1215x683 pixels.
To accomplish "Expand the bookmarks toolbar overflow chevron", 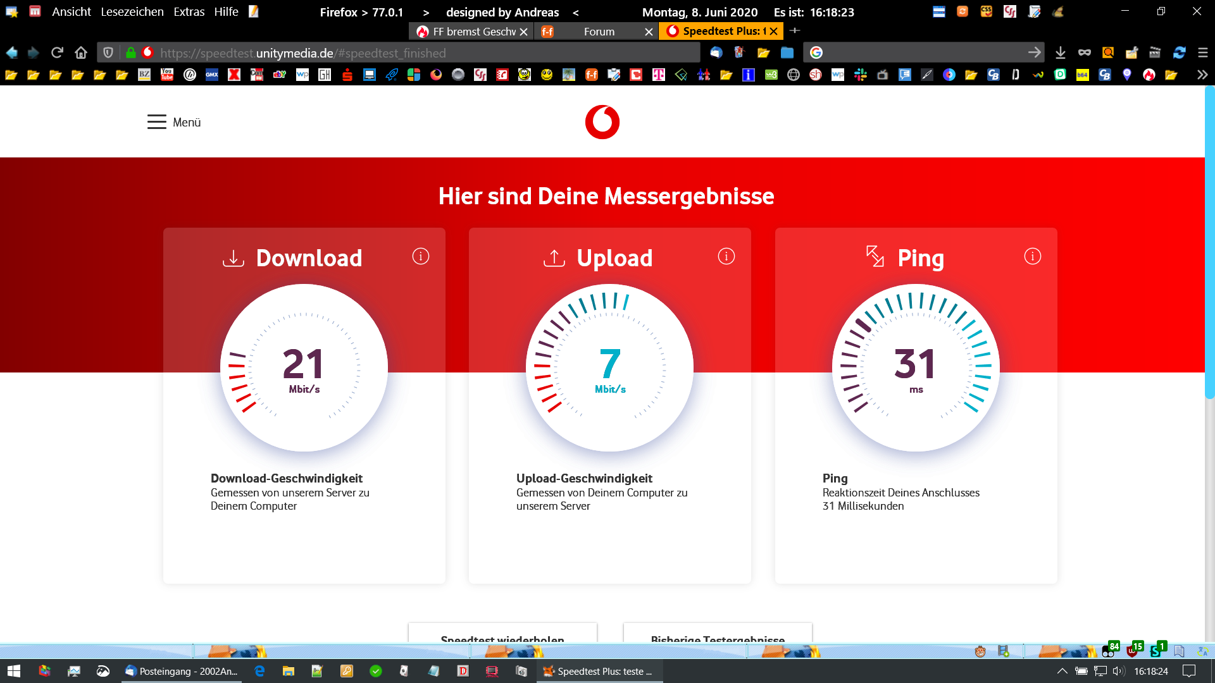I will [x=1202, y=75].
